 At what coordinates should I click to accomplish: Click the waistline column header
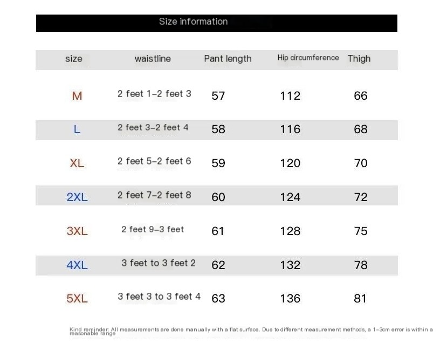tap(153, 59)
